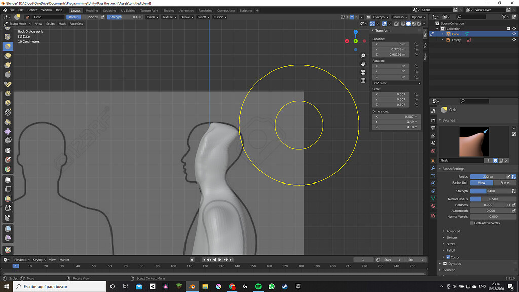The height and width of the screenshot is (292, 519).
Task: Switch to the Sculpting workspace tab
Action: pyautogui.click(x=109, y=10)
